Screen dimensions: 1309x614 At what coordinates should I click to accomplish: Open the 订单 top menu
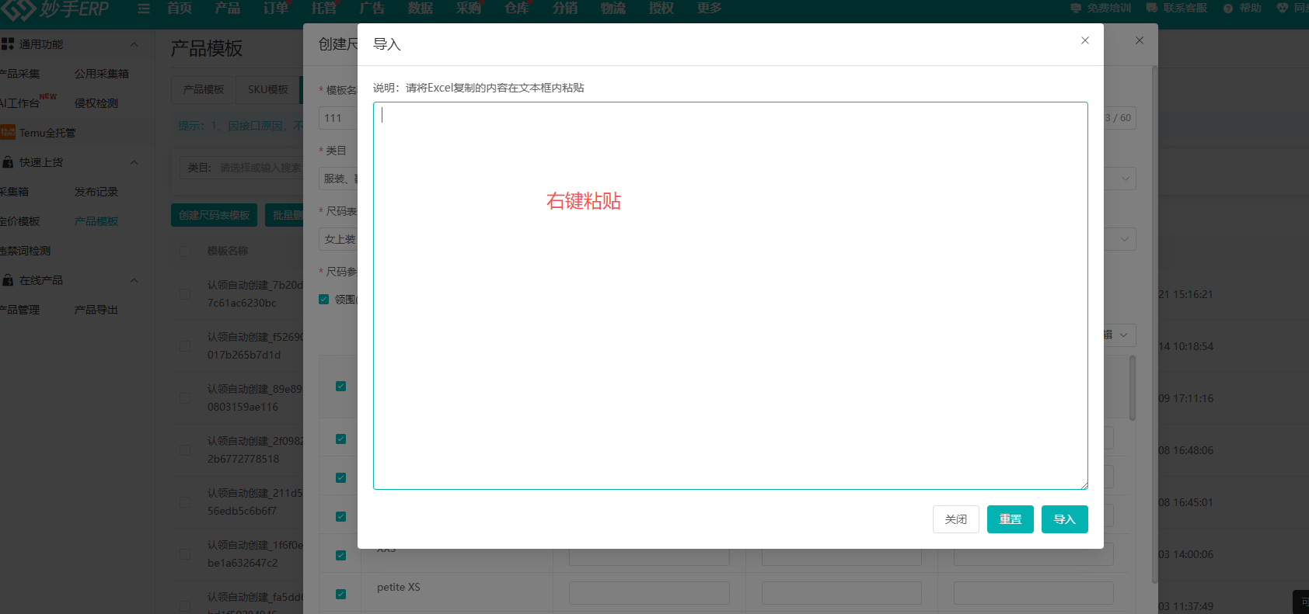pyautogui.click(x=276, y=9)
